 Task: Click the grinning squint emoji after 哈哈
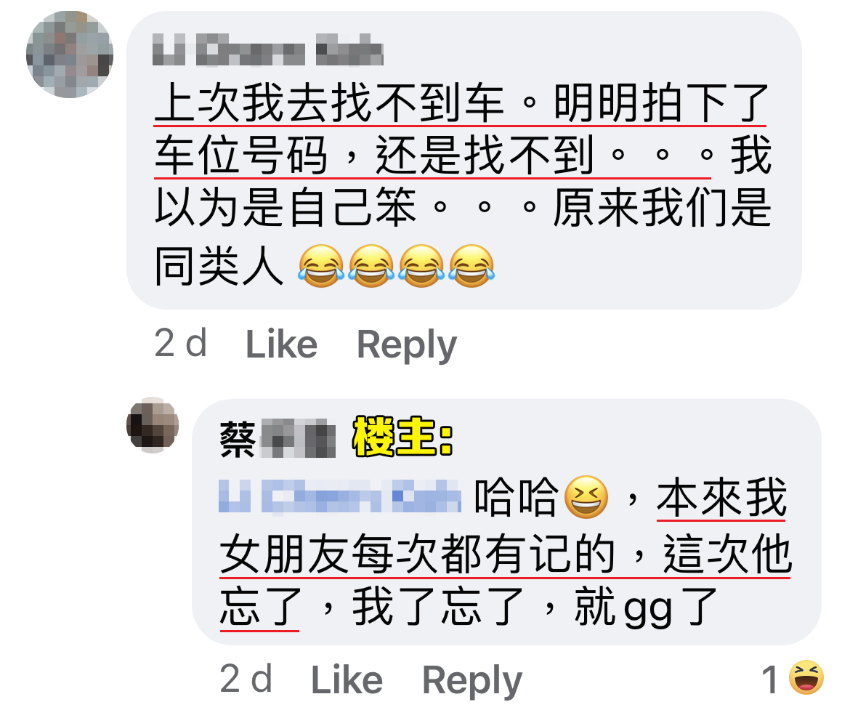tap(586, 497)
